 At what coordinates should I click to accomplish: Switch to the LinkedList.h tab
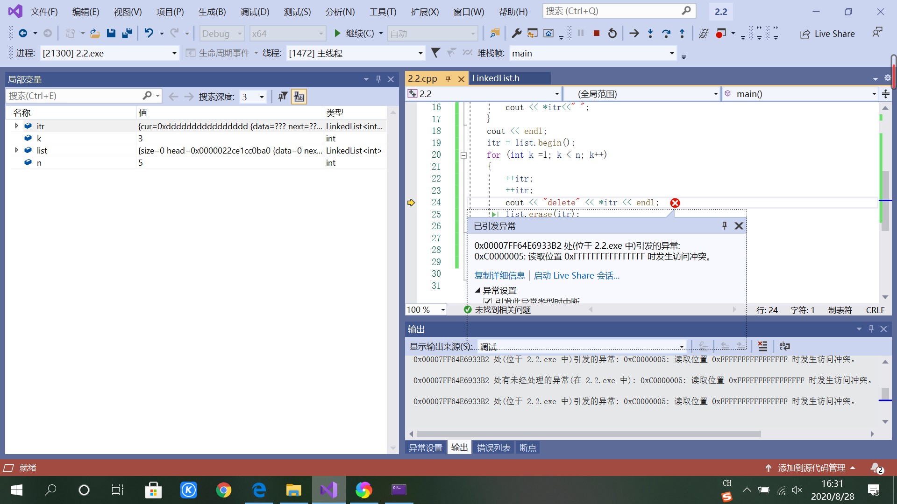(x=496, y=78)
